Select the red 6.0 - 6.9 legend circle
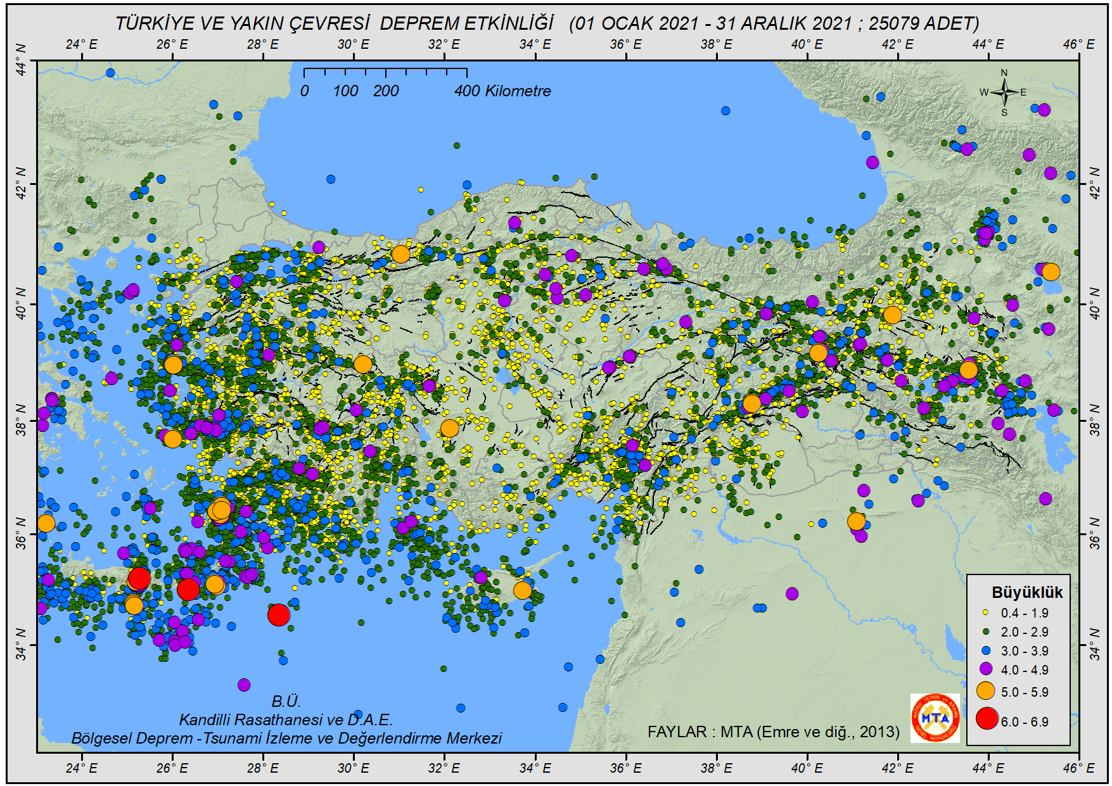 coord(987,718)
